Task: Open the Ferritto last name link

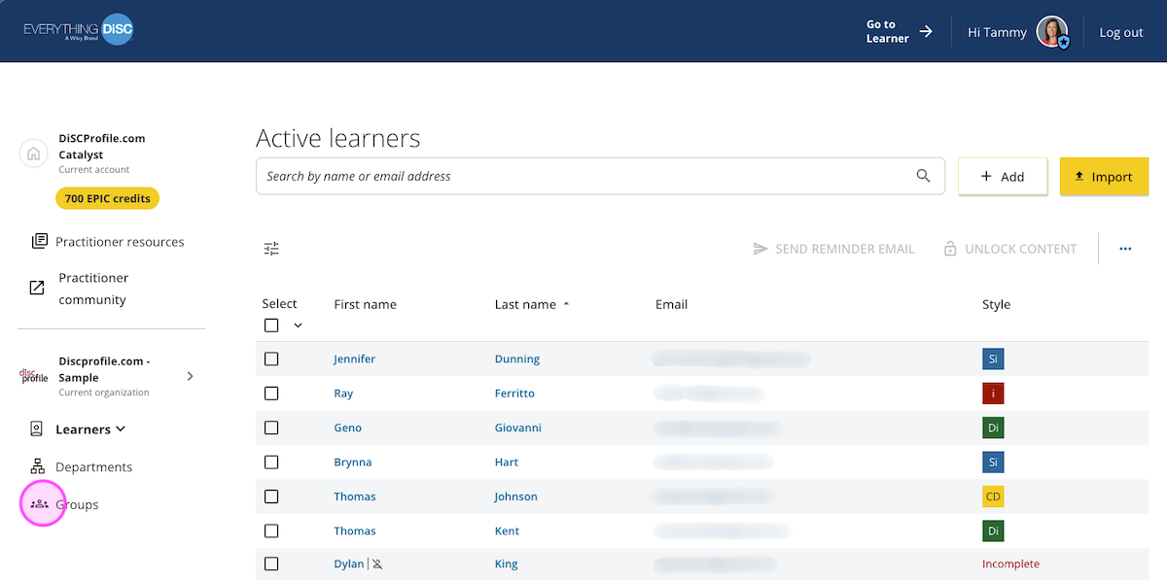Action: 514,393
